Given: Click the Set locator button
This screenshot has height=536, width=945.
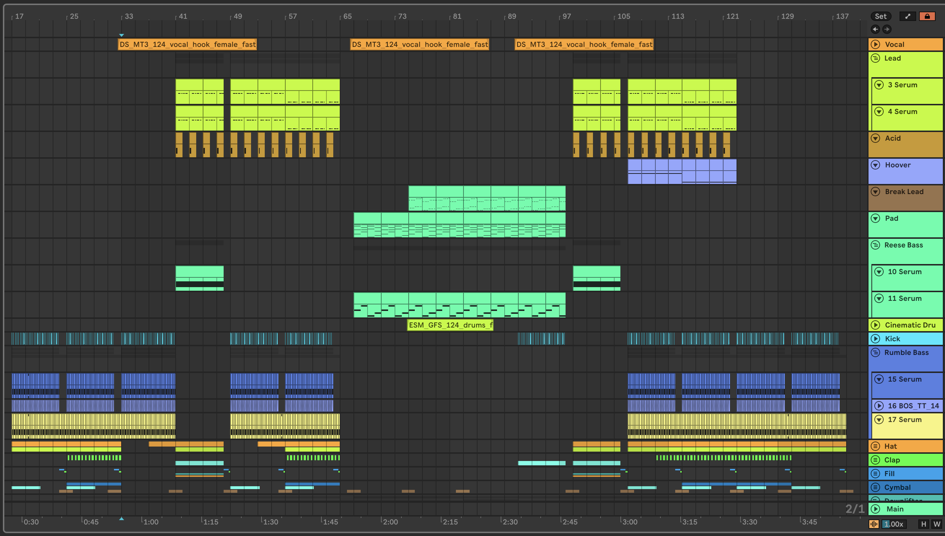Looking at the screenshot, I should point(880,16).
